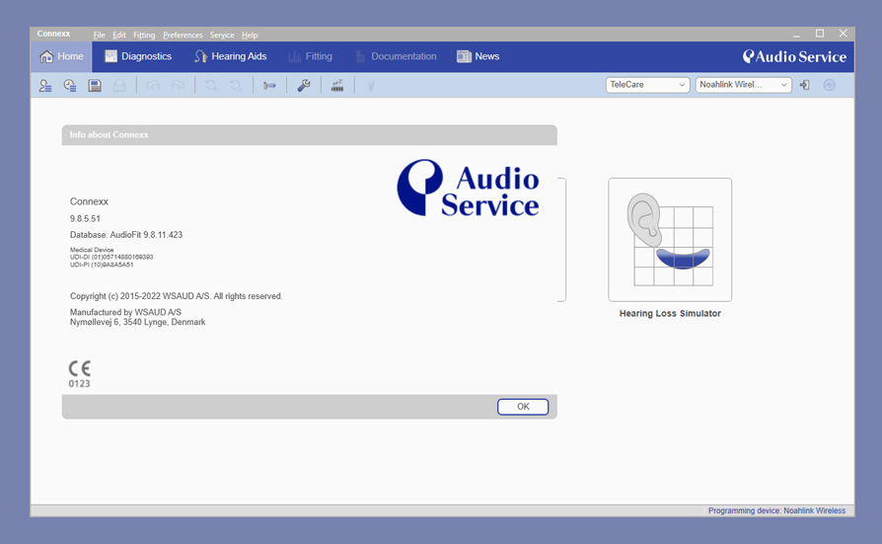Click the UDI-DI identifier line
Image resolution: width=882 pixels, height=544 pixels.
(x=111, y=257)
